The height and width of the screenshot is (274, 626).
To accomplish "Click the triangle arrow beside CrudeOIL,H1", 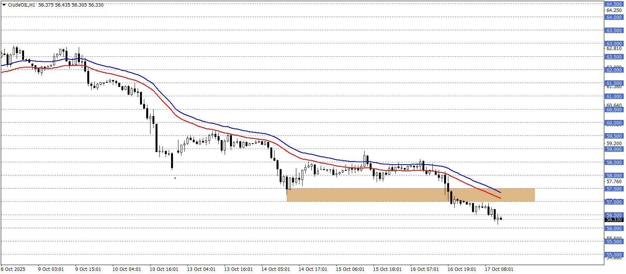I will tap(4, 5).
